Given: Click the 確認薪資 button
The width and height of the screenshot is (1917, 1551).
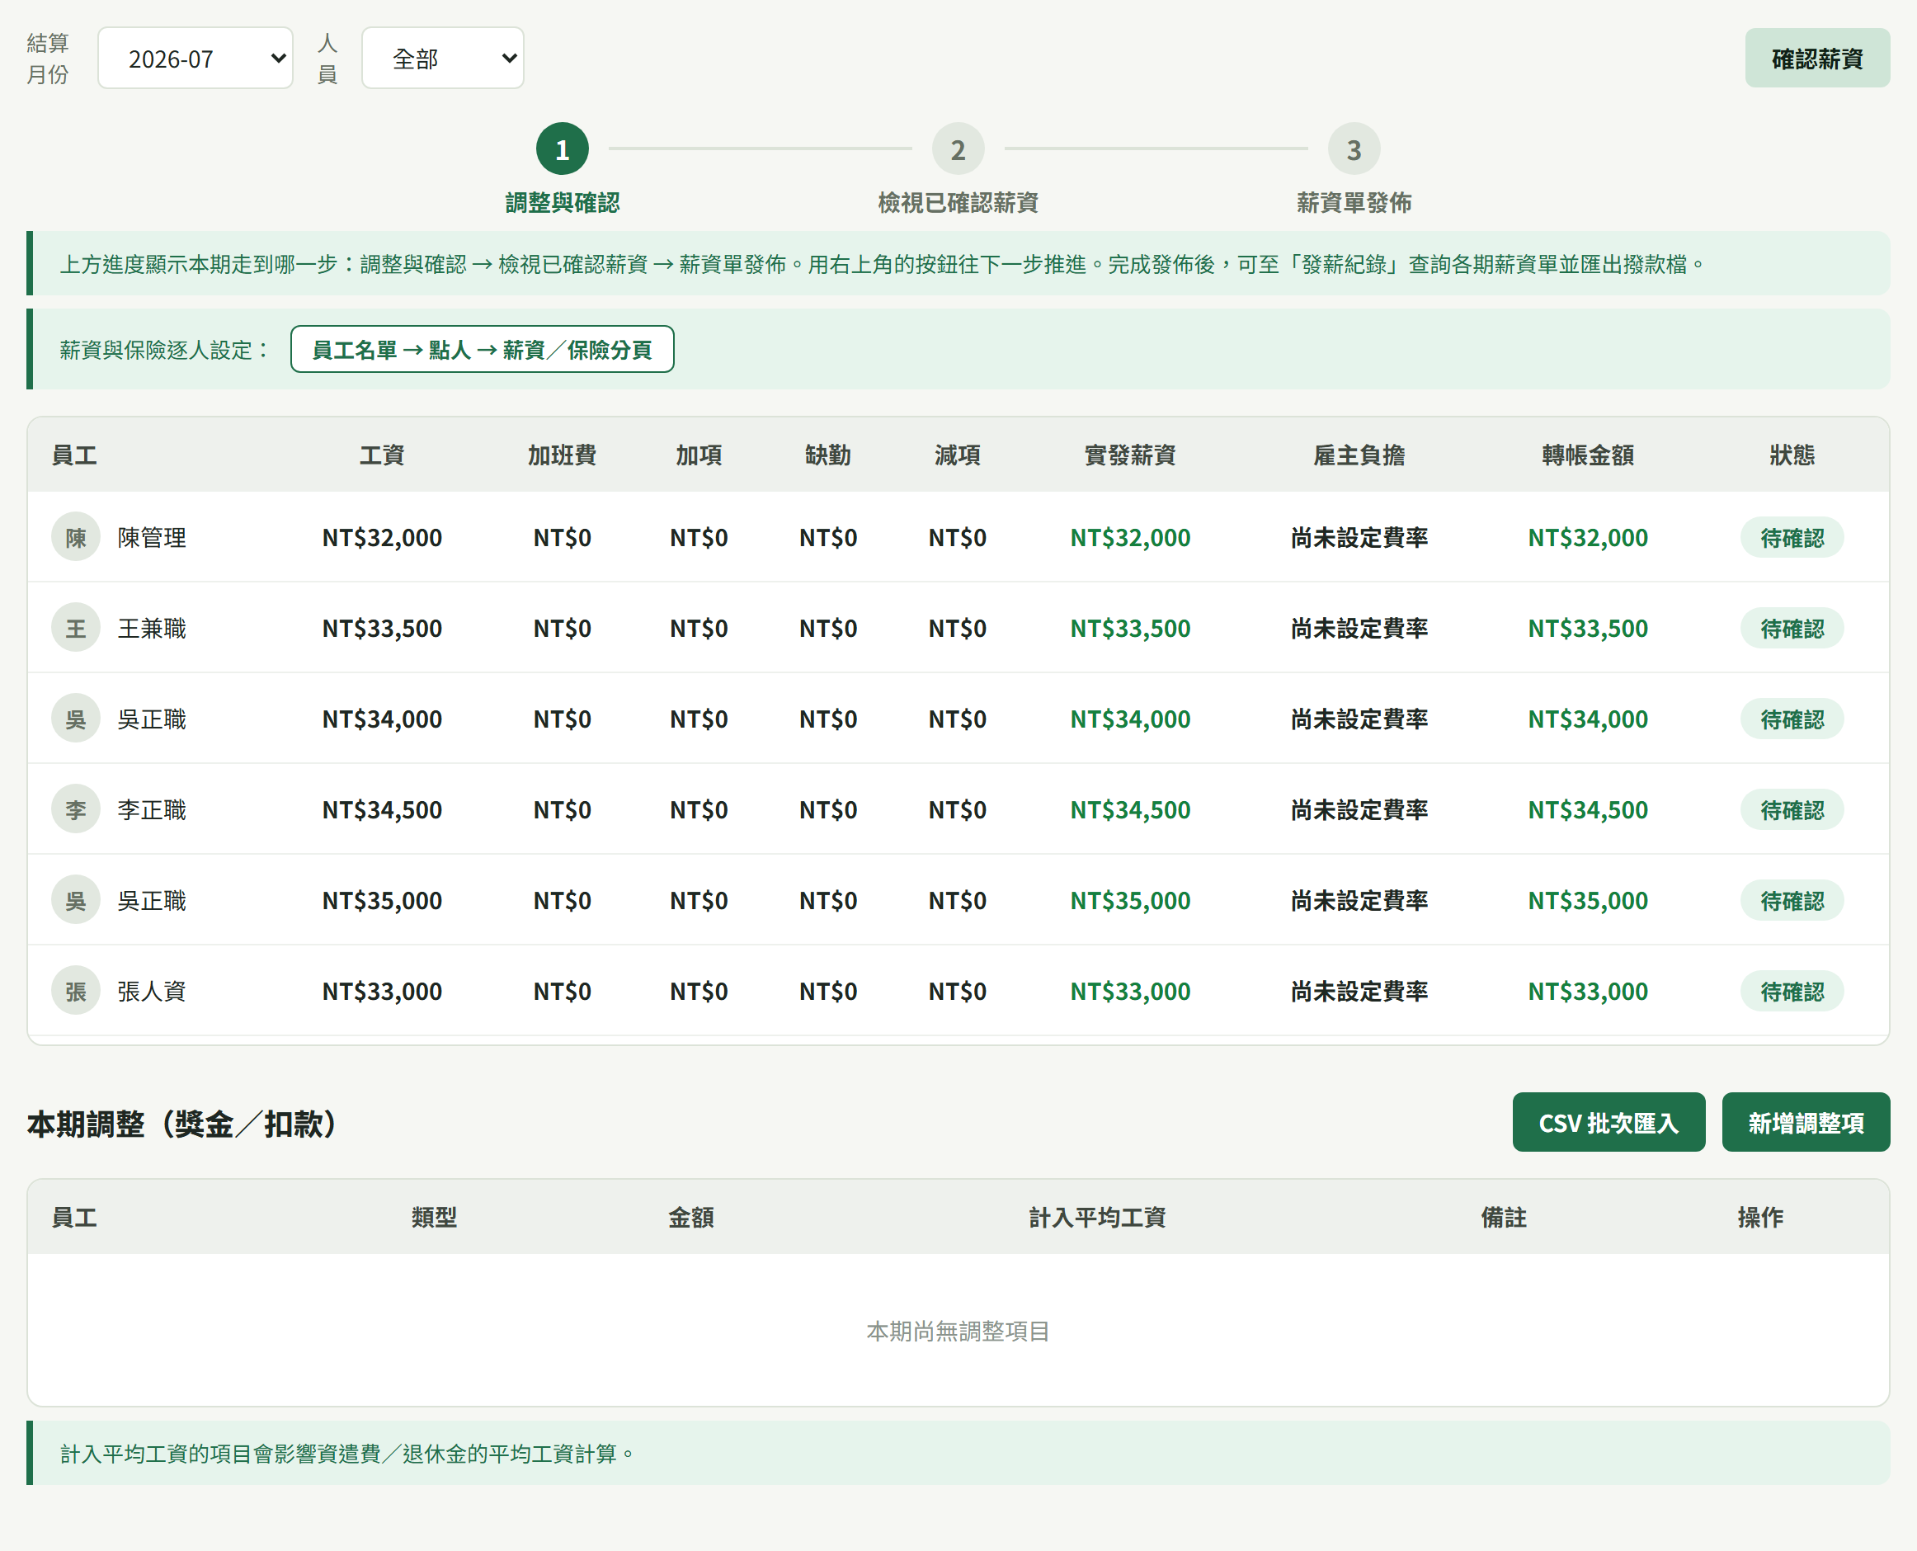Looking at the screenshot, I should [x=1817, y=58].
